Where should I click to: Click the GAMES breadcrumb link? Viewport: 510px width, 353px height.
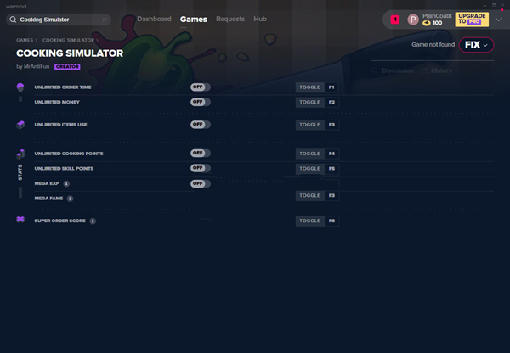point(25,40)
